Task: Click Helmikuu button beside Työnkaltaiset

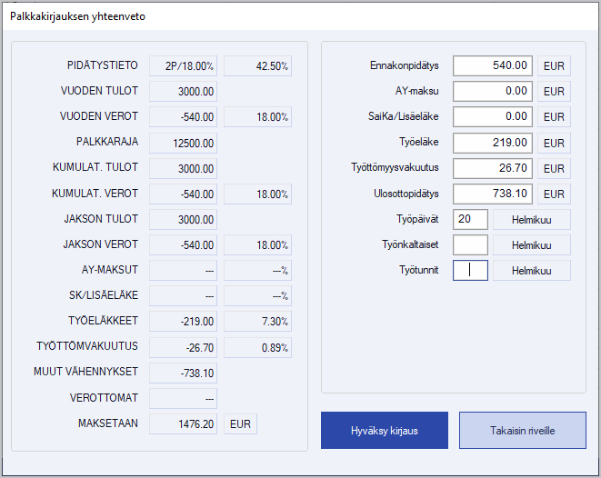Action: pos(532,244)
